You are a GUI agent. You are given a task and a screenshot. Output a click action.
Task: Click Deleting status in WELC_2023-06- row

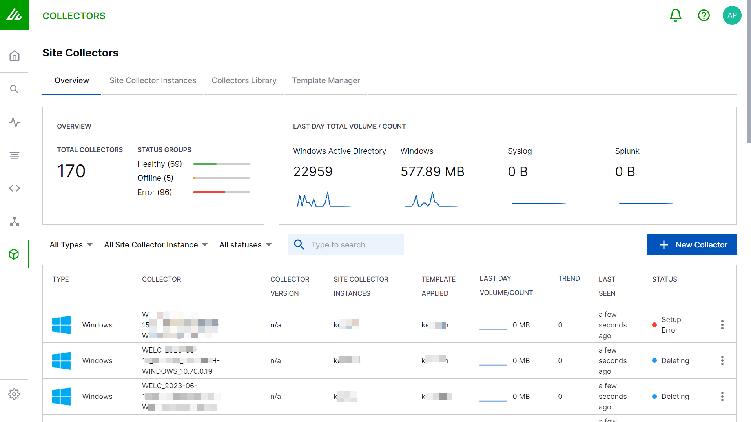coord(675,397)
